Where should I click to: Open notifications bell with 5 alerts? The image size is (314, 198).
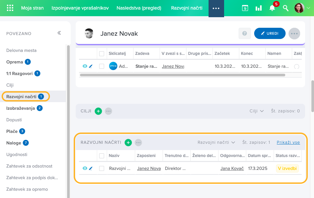point(272,8)
